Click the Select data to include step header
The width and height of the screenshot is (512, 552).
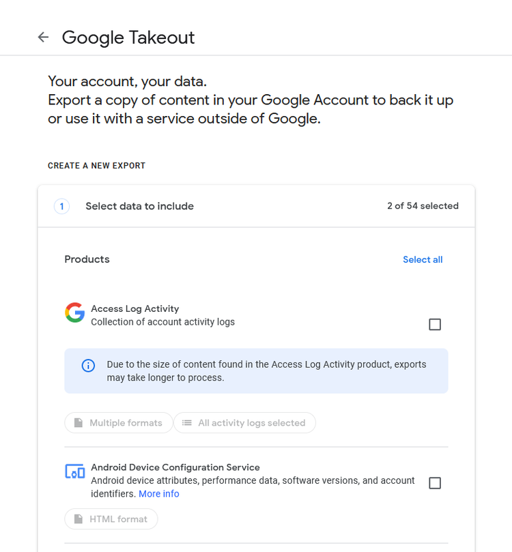[x=139, y=205]
